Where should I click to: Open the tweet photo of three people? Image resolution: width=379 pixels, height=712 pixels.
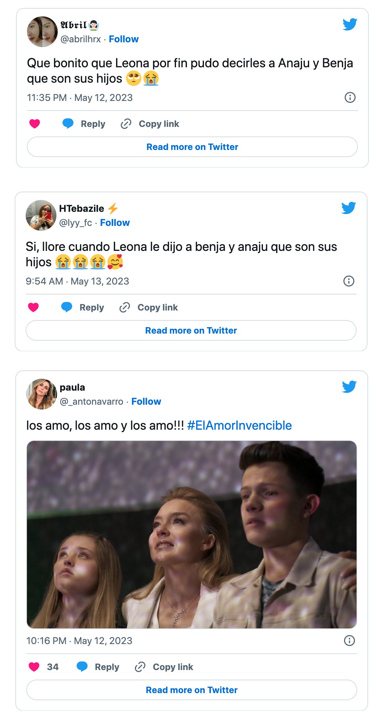[191, 534]
